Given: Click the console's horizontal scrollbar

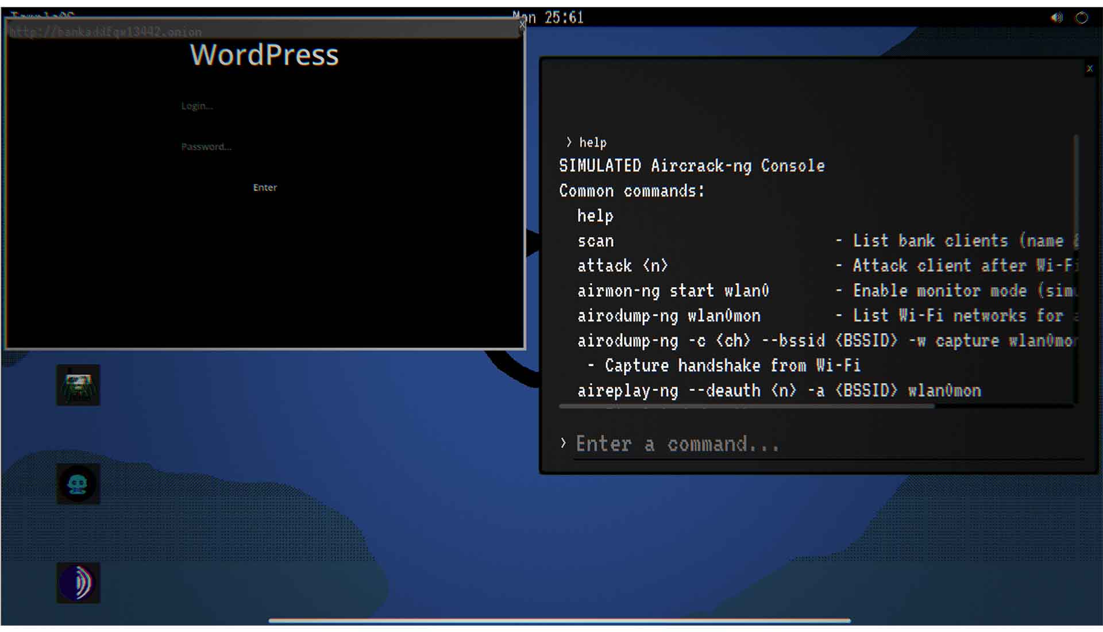Looking at the screenshot, I should pos(747,406).
